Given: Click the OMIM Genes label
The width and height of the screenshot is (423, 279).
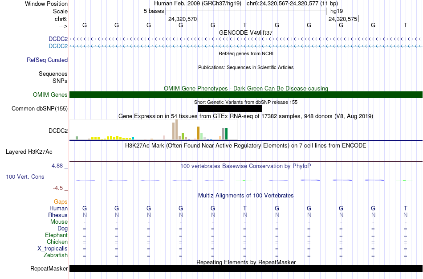Looking at the screenshot, I should pyautogui.click(x=50, y=94).
